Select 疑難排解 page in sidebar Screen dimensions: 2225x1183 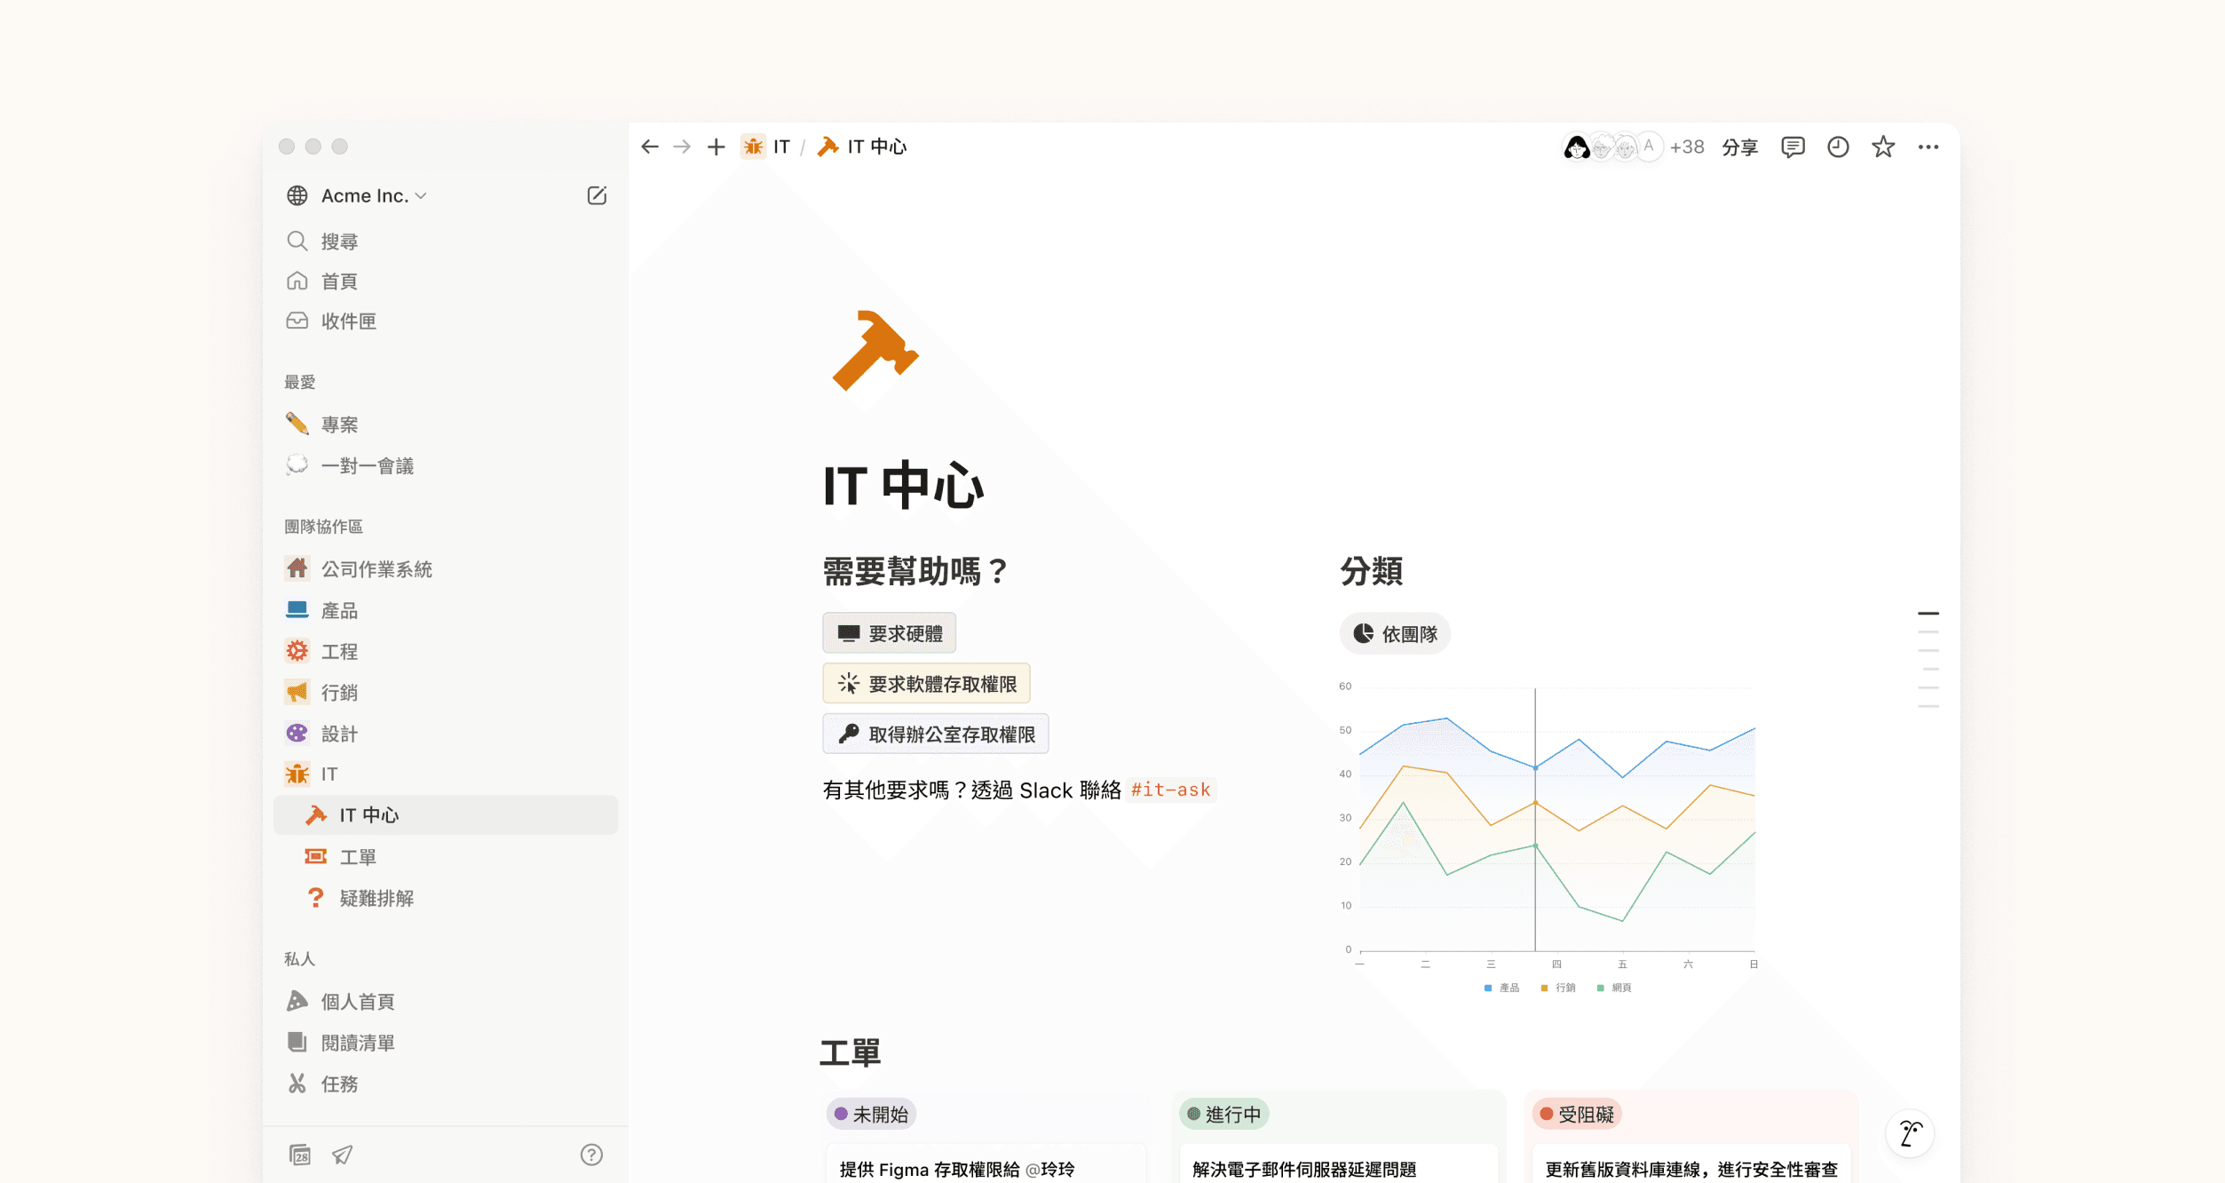[376, 898]
